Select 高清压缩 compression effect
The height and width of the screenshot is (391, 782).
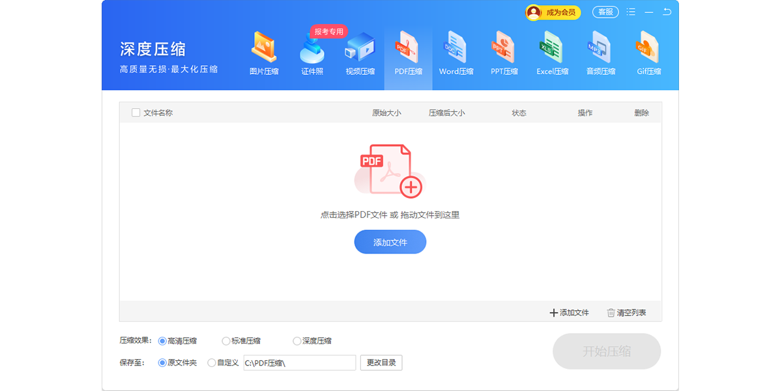pyautogui.click(x=177, y=341)
